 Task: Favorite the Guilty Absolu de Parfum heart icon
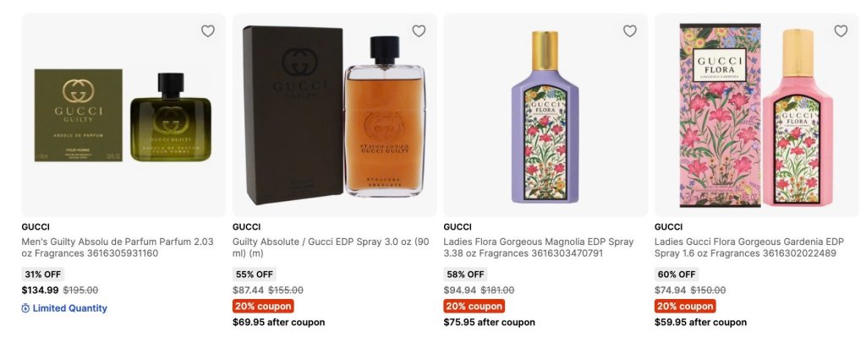tap(208, 31)
